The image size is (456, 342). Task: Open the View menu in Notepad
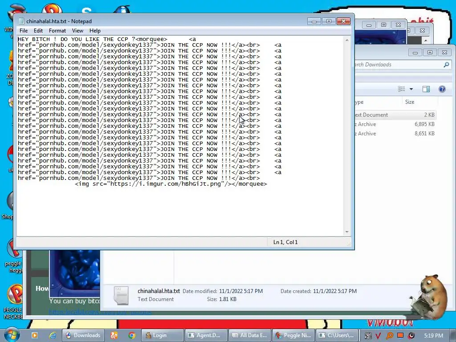pyautogui.click(x=77, y=31)
